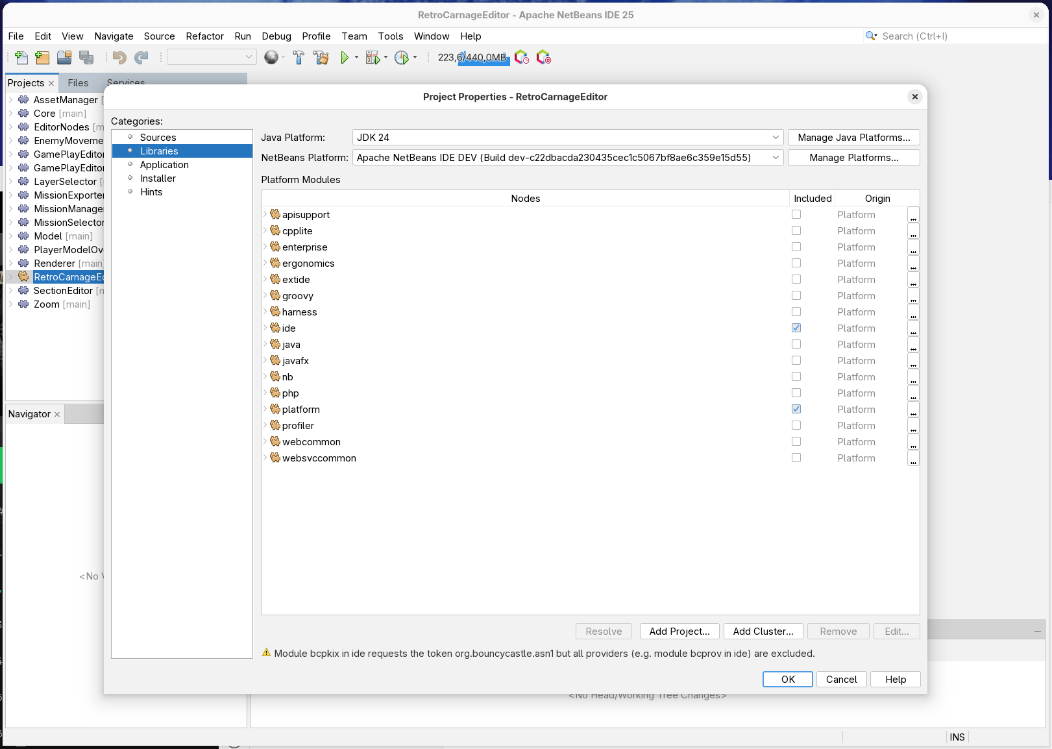1052x749 pixels.
Task: Click the platform cluster icon
Action: pyautogui.click(x=275, y=409)
